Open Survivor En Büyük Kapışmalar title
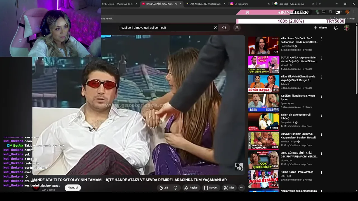The height and width of the screenshot is (201, 358). [x=298, y=136]
